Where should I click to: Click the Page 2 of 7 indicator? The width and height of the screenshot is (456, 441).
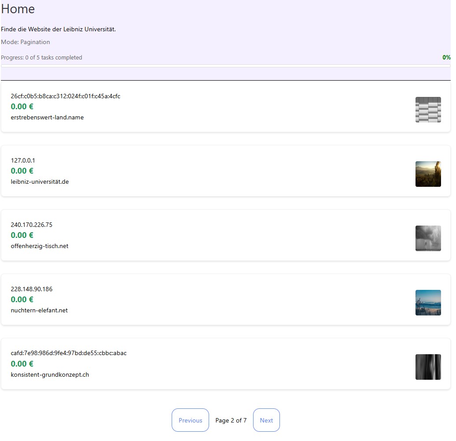231,420
